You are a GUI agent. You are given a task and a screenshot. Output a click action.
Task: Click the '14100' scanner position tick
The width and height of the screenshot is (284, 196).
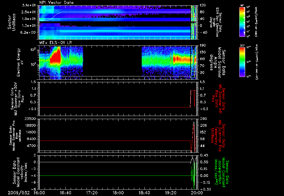coord(31,132)
